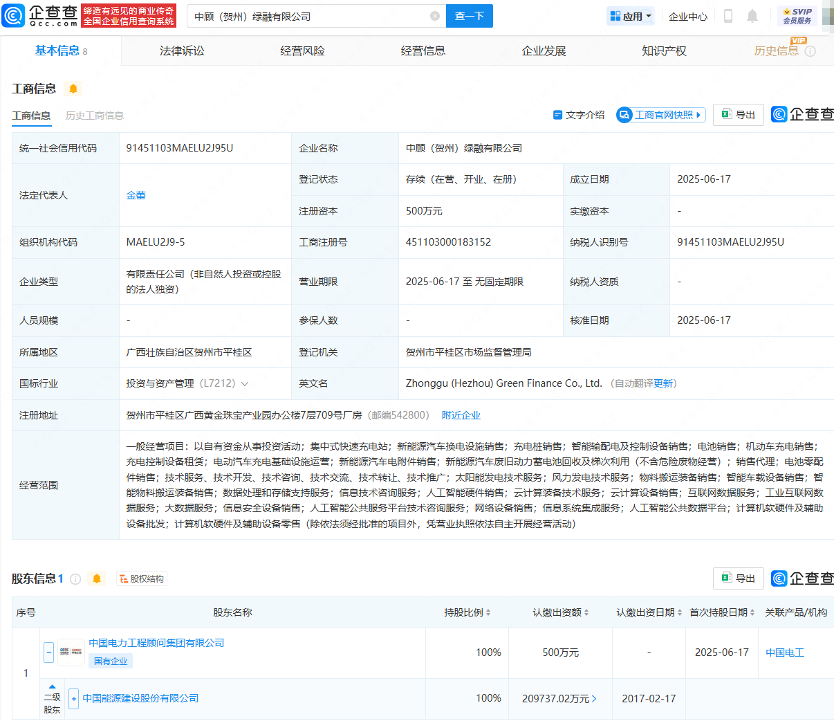
Task: Click the user avatar in header
Action: (828, 15)
